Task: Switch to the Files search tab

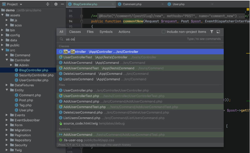Action: pyautogui.click(x=90, y=32)
